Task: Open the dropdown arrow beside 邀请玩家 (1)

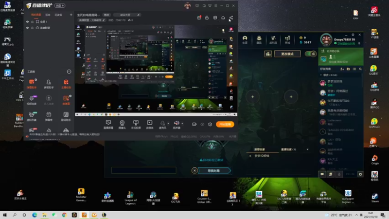Action: pos(308,149)
